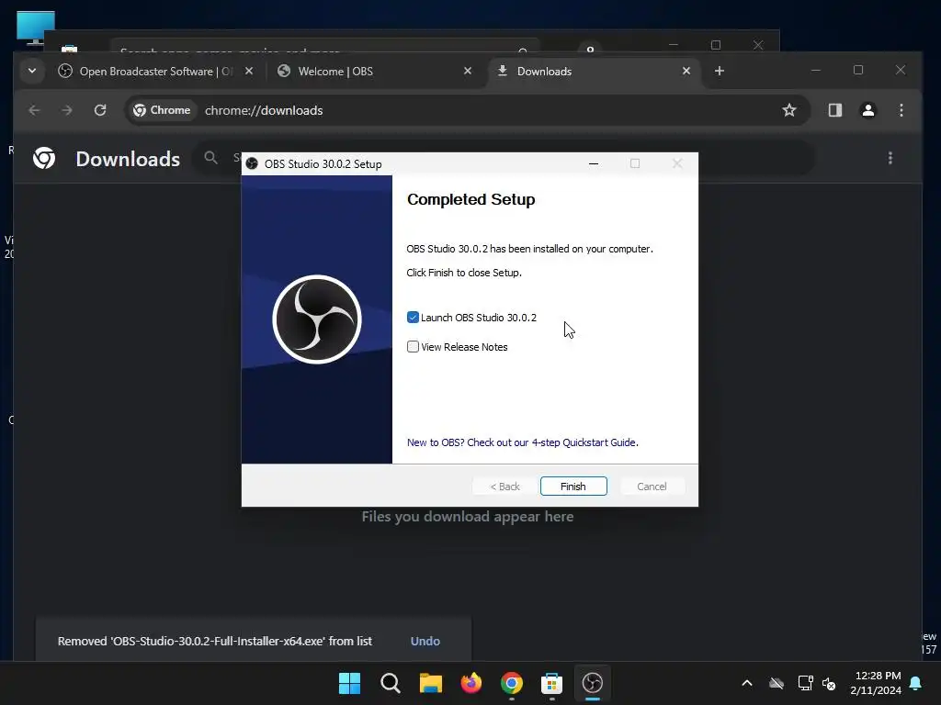Click the Chrome logo on Downloads page
941x705 pixels.
point(44,158)
